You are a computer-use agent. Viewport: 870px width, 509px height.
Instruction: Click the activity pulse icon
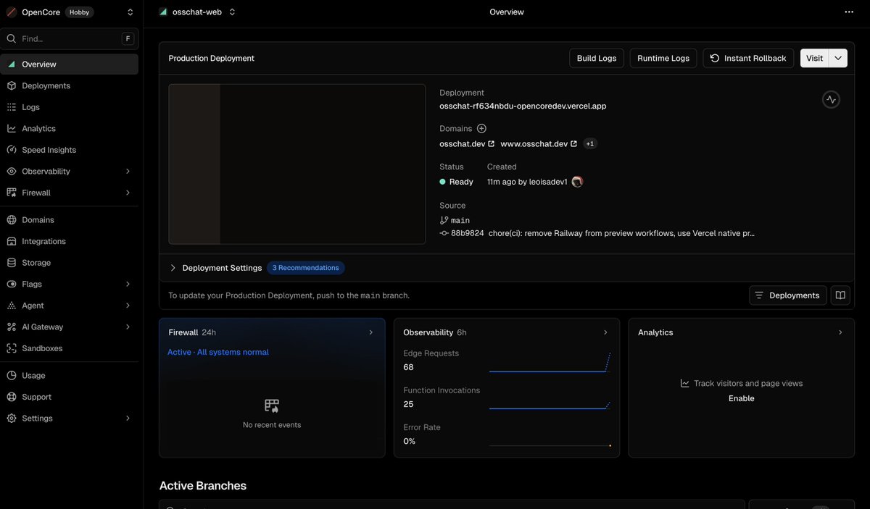(831, 100)
